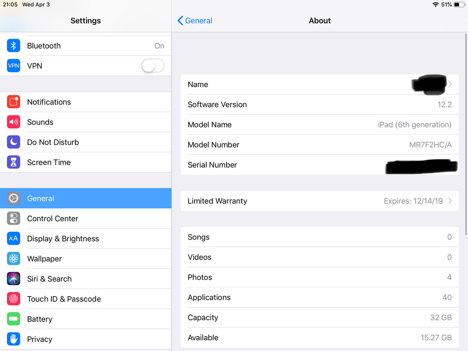
Task: Toggle the VPN switch on
Action: [153, 66]
